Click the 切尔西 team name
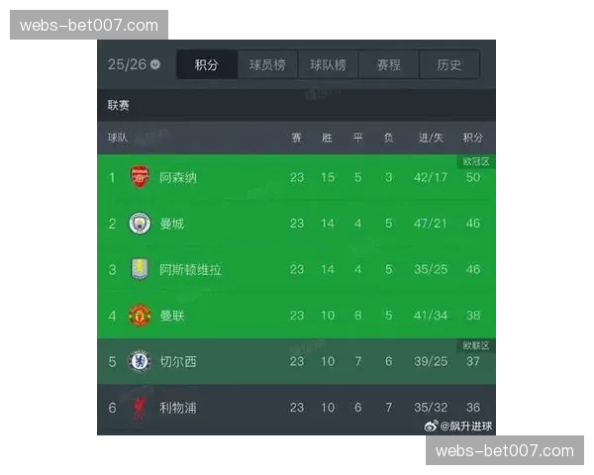594x475 pixels. (x=178, y=361)
